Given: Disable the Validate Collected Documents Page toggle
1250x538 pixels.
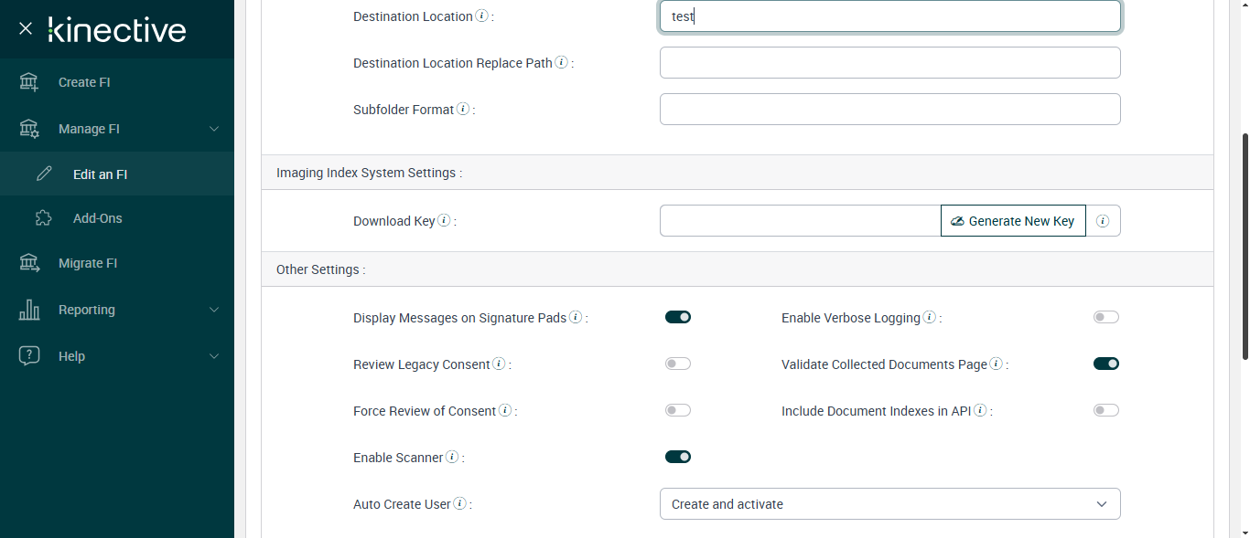Looking at the screenshot, I should point(1106,364).
